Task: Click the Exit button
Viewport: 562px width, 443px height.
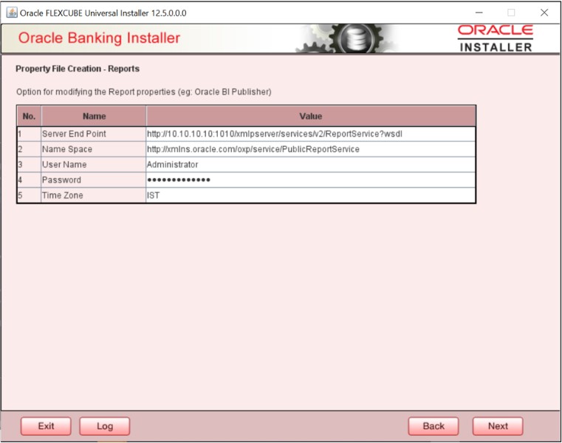Action: point(46,426)
